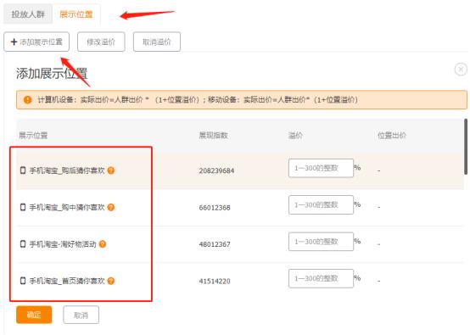The image size is (470, 335).
Task: Click the 展示位置 column header
Action: [33, 135]
